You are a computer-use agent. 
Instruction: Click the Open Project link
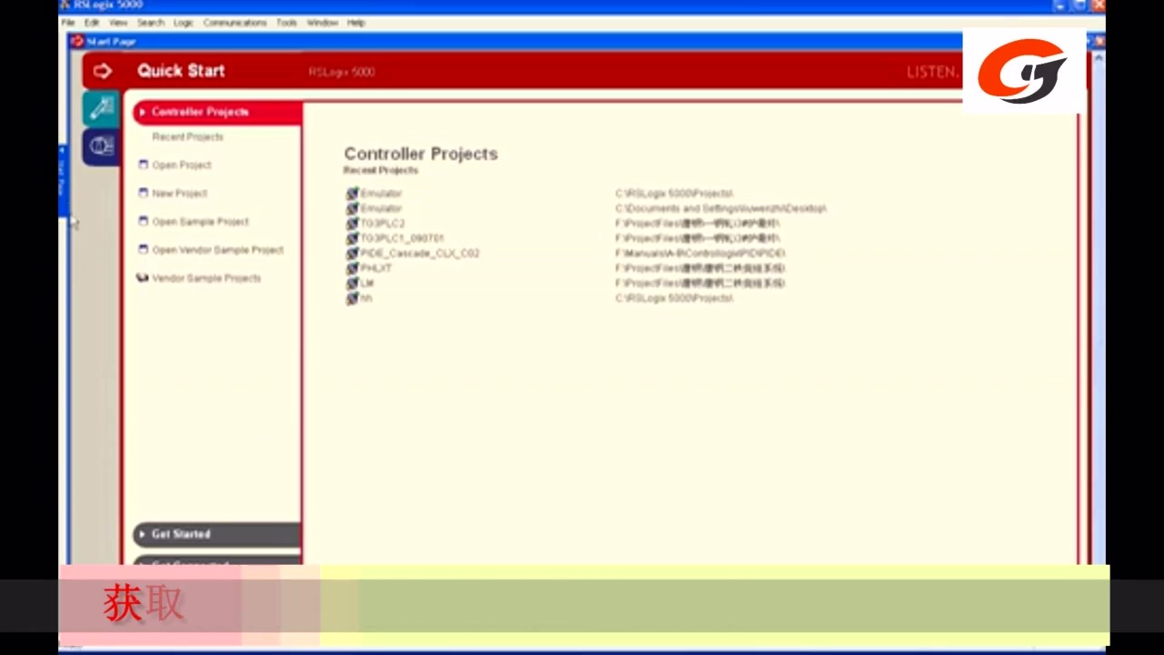pyautogui.click(x=182, y=165)
